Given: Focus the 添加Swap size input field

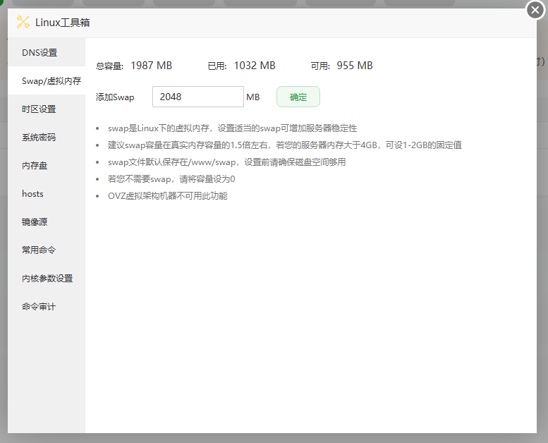Looking at the screenshot, I should tap(197, 97).
